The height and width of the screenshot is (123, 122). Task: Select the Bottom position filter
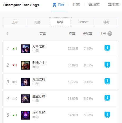[x=83, y=22]
